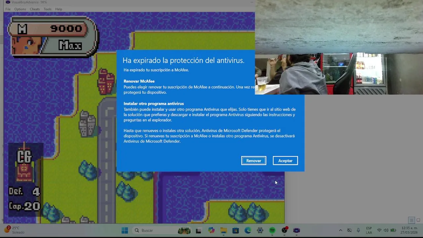
Task: Open the volume speaker tray icon
Action: (386, 230)
